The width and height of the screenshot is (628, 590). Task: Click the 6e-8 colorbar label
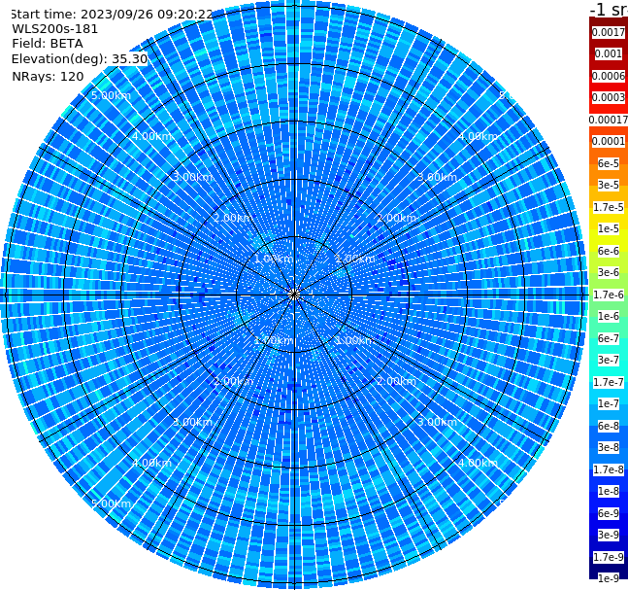pos(609,426)
